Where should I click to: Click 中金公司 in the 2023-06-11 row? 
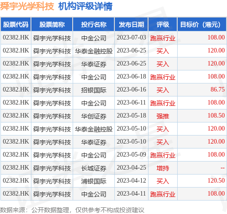(x=94, y=103)
